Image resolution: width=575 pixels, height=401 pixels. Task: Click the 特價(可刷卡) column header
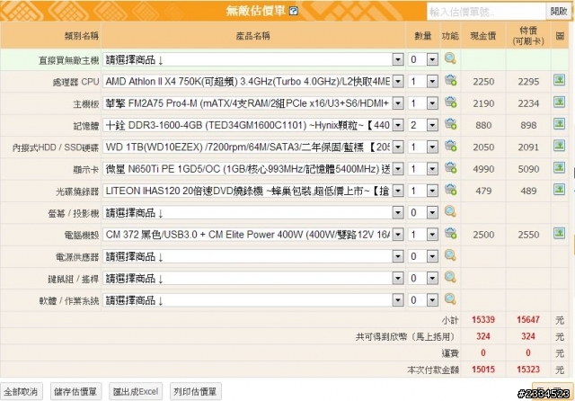[528, 36]
